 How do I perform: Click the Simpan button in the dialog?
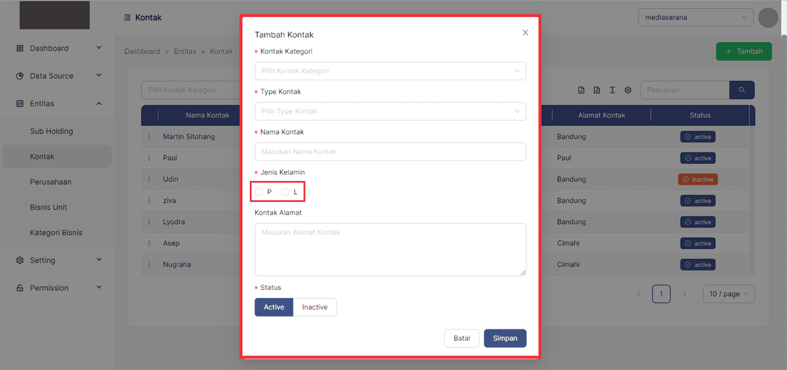click(x=505, y=338)
